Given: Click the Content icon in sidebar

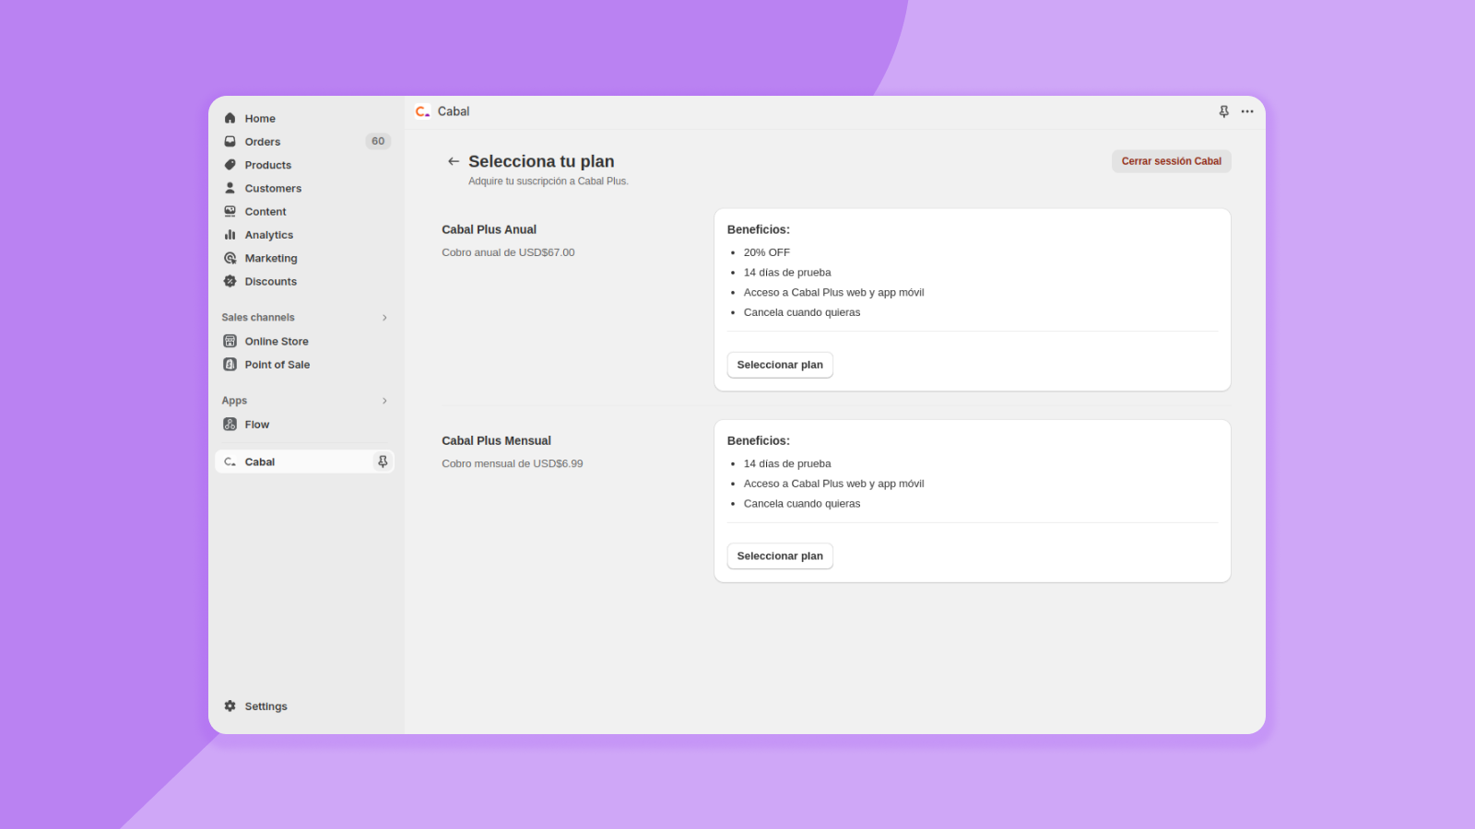Looking at the screenshot, I should click(230, 211).
